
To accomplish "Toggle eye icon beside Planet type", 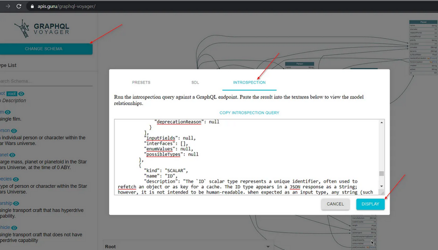I will coord(12,155).
